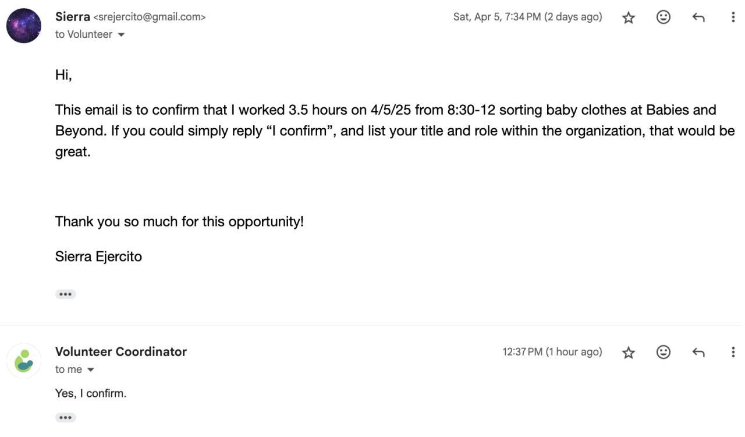Reply to Volunteer Coordinator's message
The width and height of the screenshot is (745, 437).
pyautogui.click(x=698, y=352)
